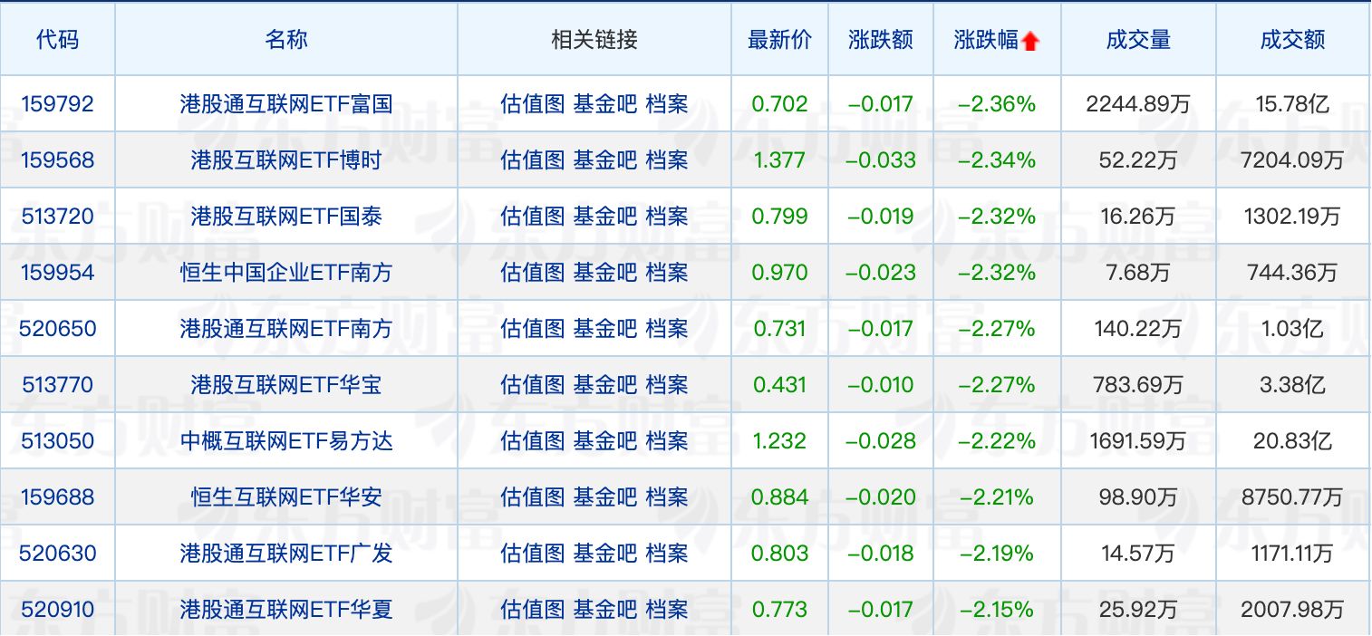Viewport: 1372px width, 636px height.
Task: Click fund code 159792
Action: (57, 103)
